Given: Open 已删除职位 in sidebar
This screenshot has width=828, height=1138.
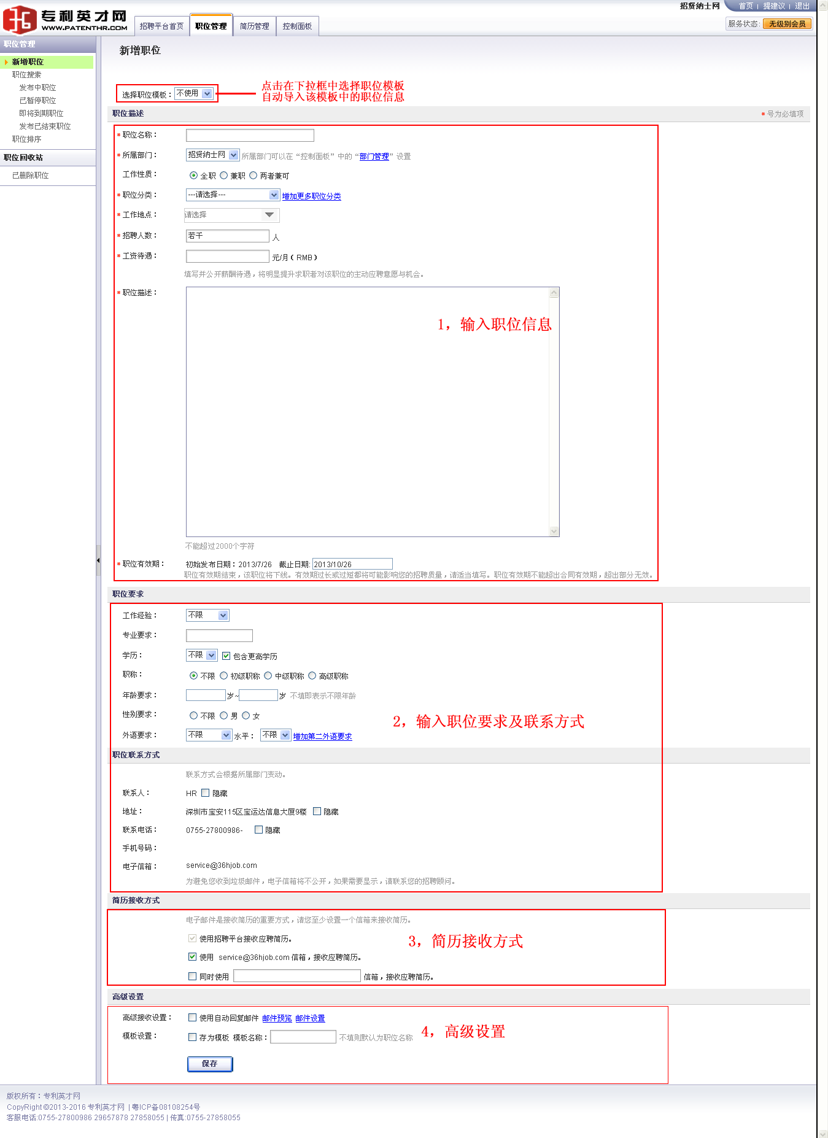Looking at the screenshot, I should tap(31, 176).
